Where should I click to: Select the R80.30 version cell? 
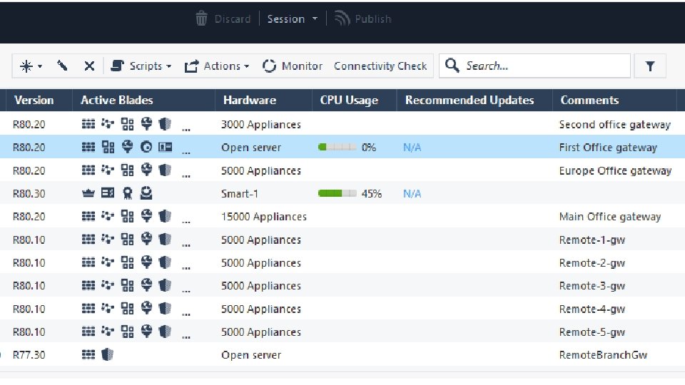pos(29,194)
